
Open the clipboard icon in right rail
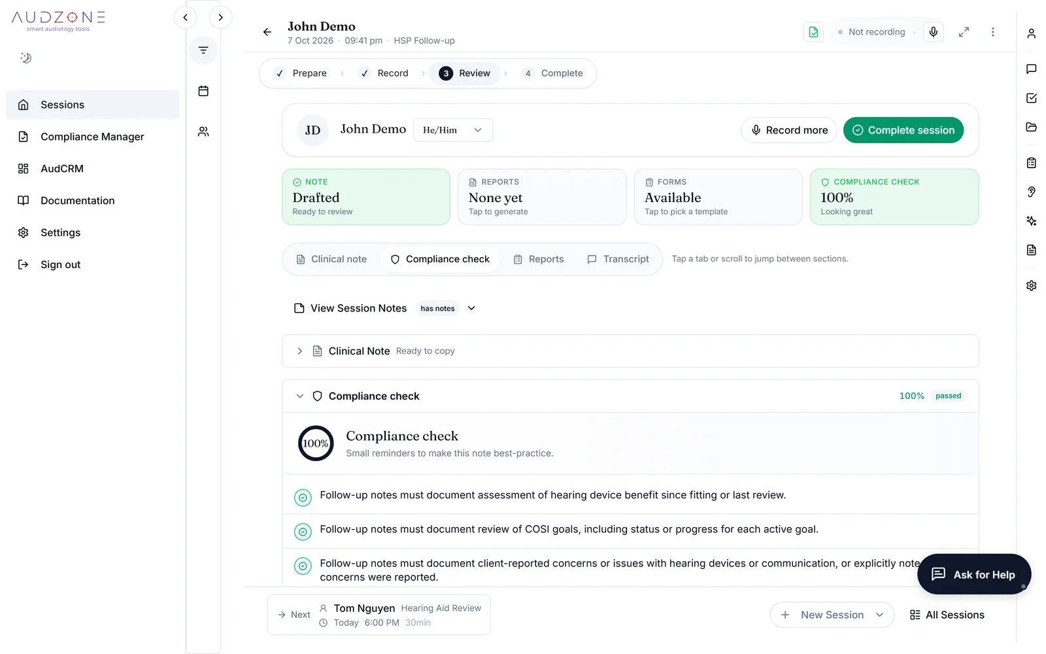coord(1031,163)
